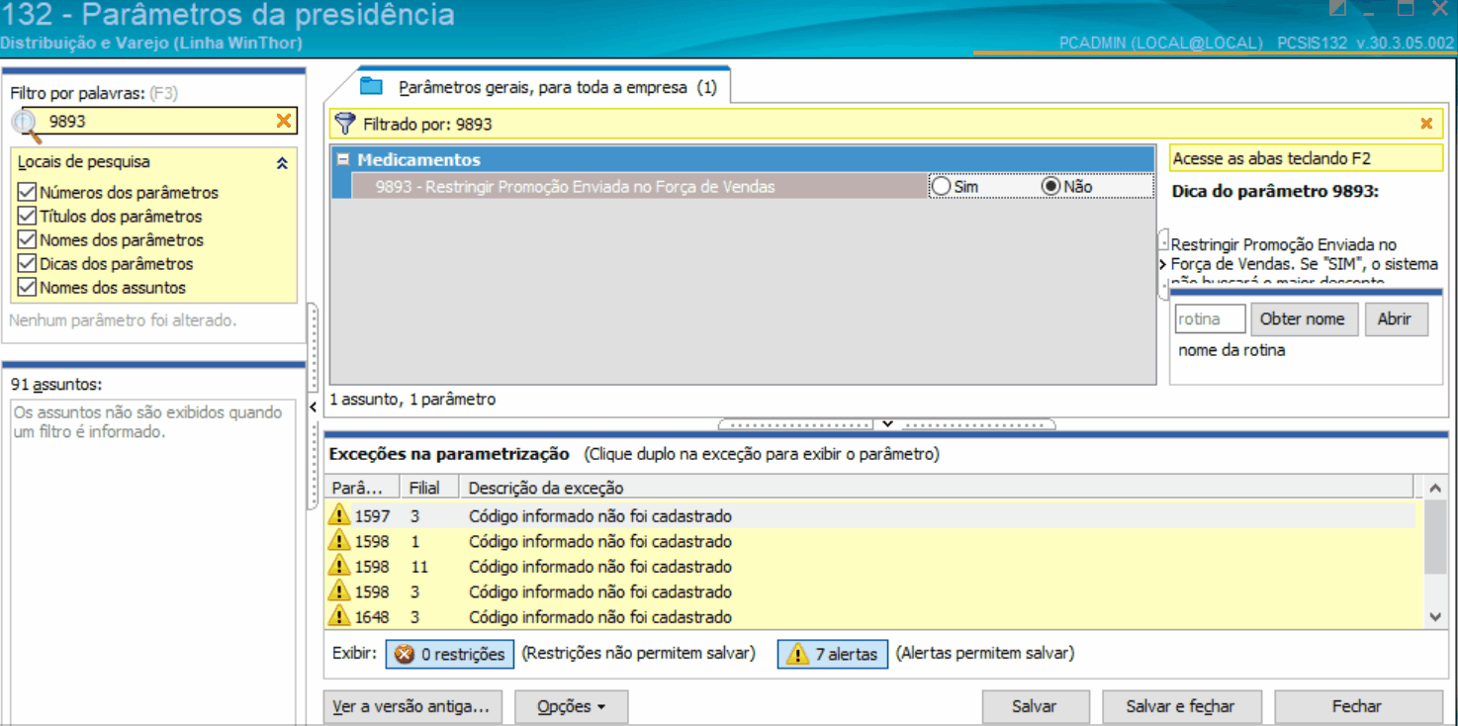This screenshot has width=1458, height=726.
Task: Collapse the left panel using the side arrow
Action: pyautogui.click(x=313, y=408)
